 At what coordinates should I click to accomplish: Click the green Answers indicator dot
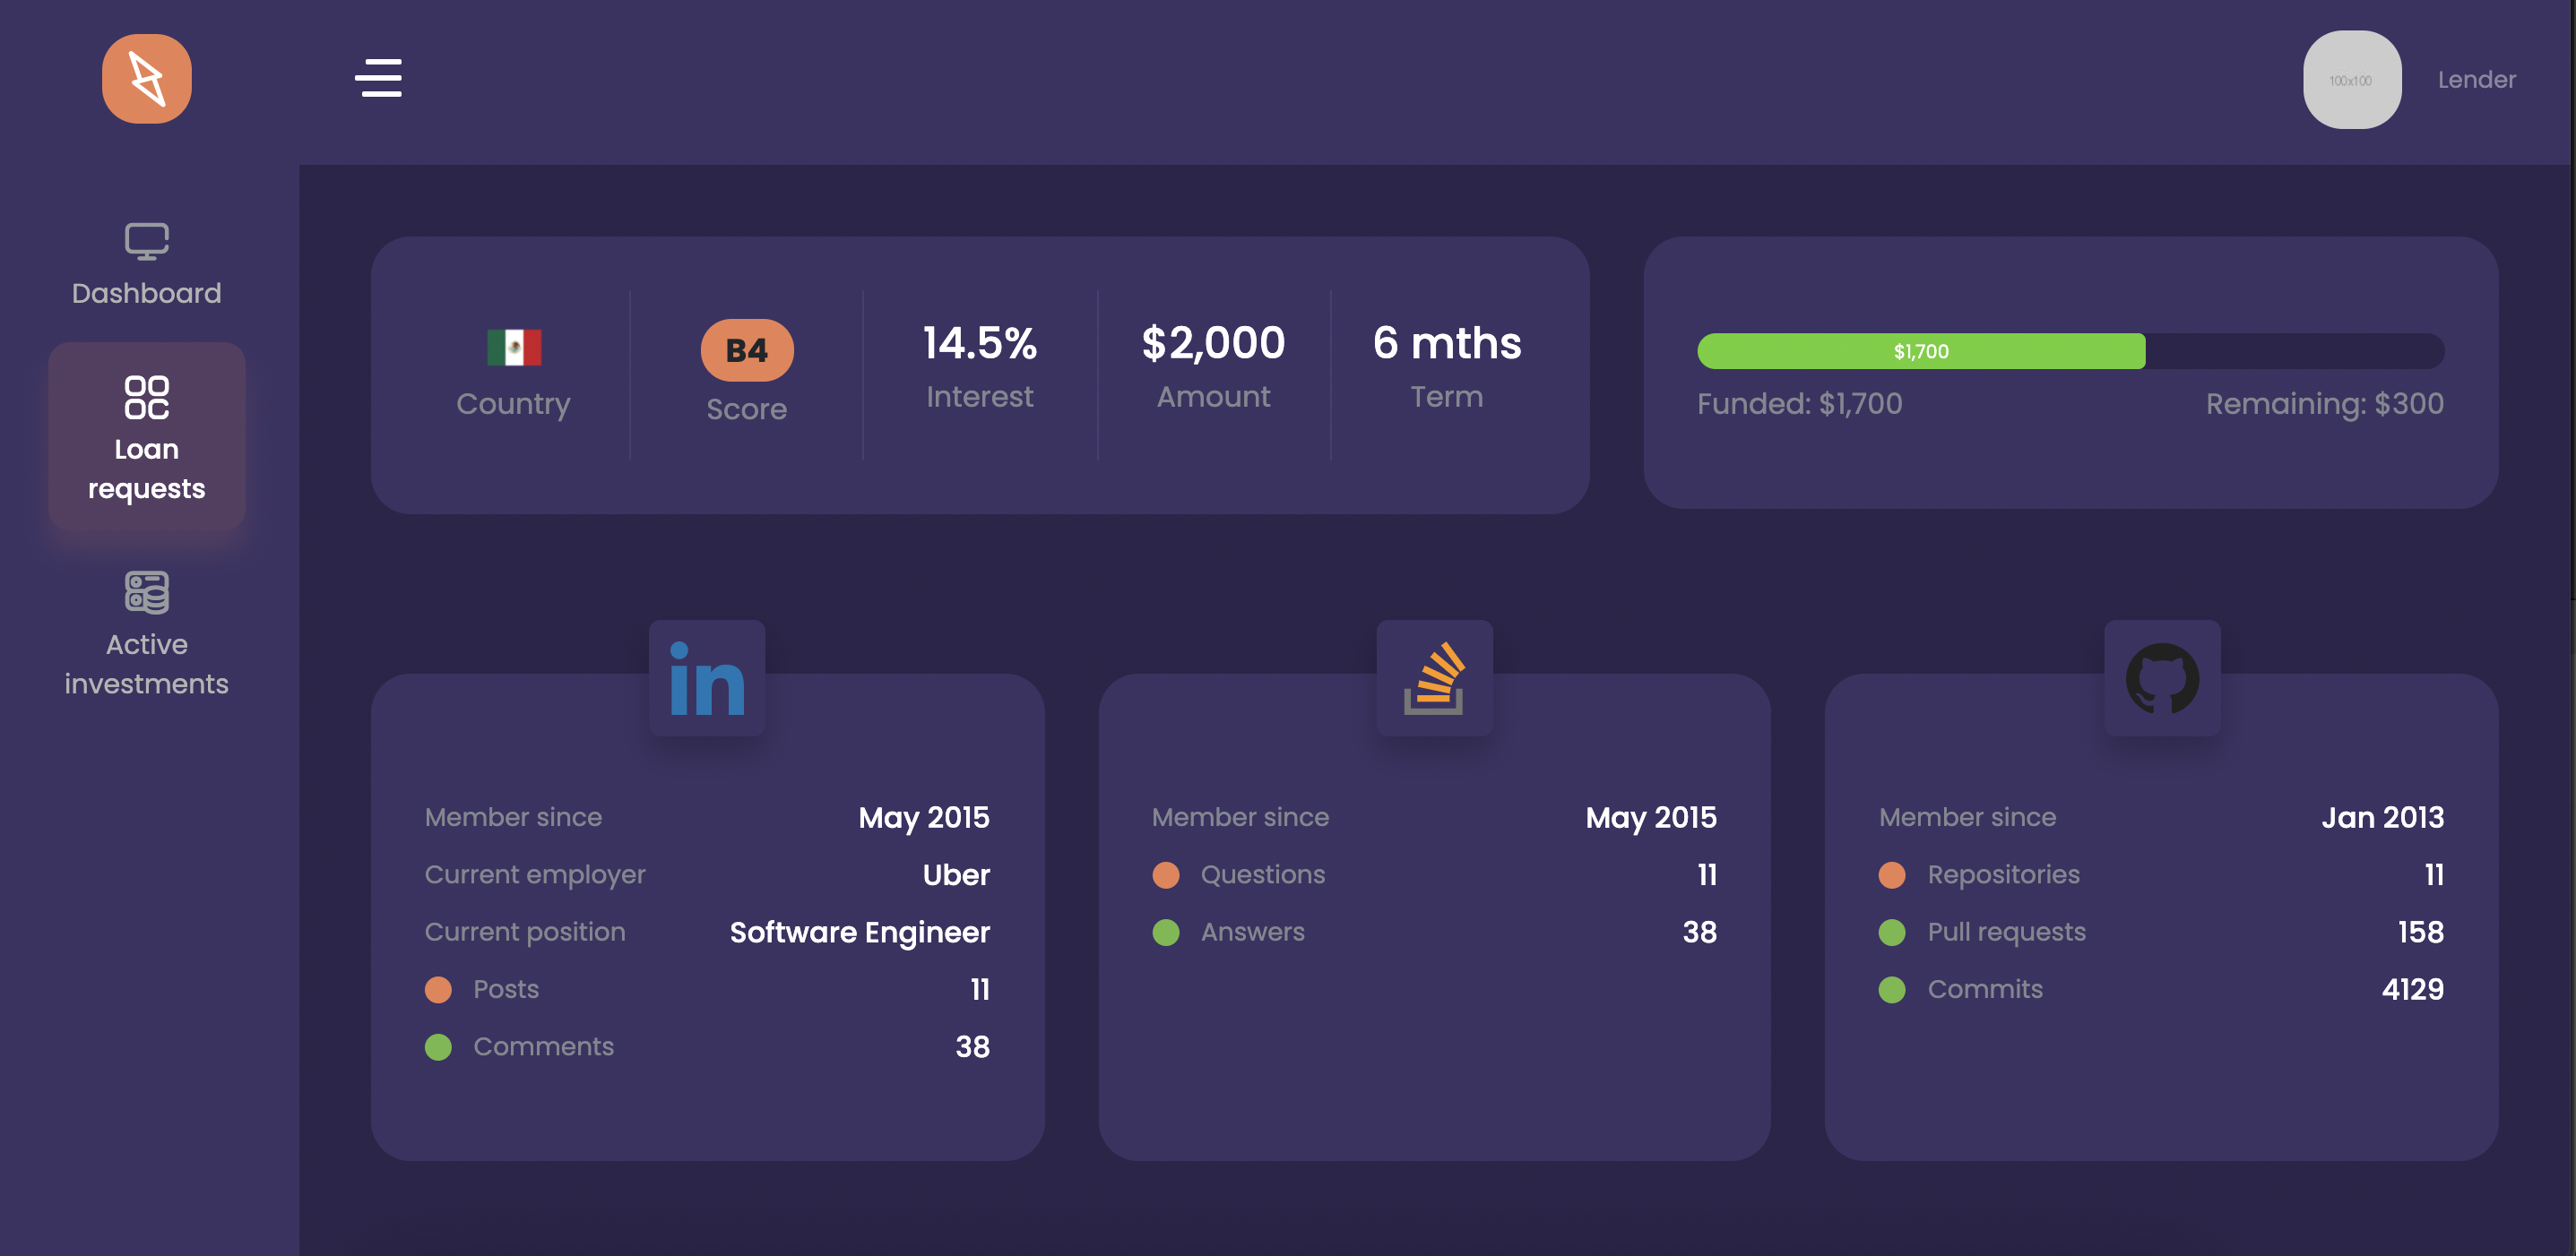point(1165,933)
